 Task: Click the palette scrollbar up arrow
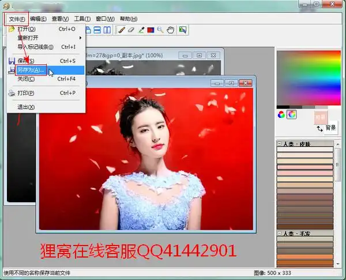(x=337, y=144)
